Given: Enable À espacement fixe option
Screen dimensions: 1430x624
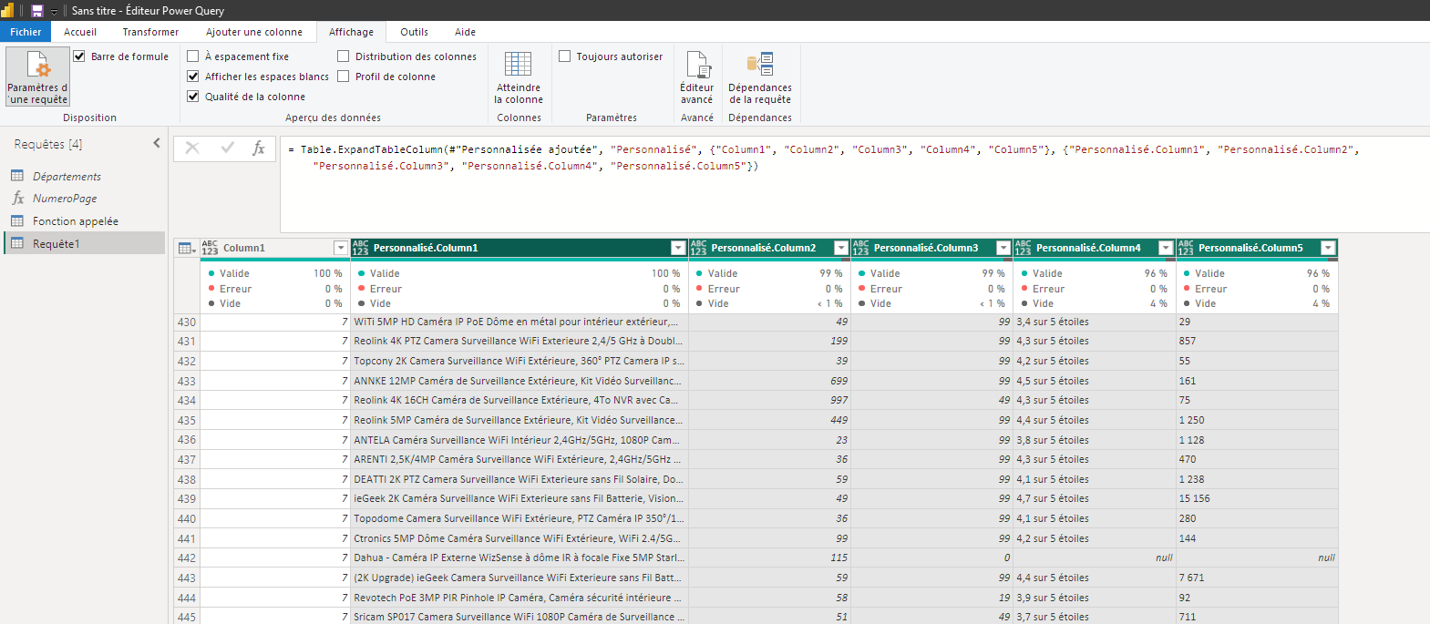Looking at the screenshot, I should point(192,56).
